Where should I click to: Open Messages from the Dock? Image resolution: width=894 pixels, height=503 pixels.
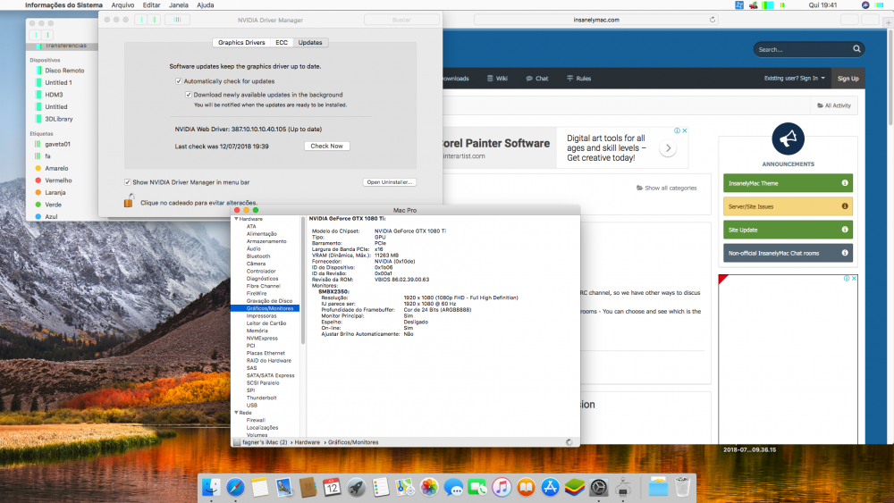tap(453, 488)
